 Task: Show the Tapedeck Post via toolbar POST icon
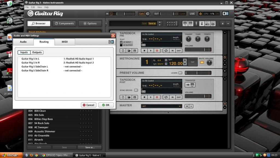coord(191,24)
